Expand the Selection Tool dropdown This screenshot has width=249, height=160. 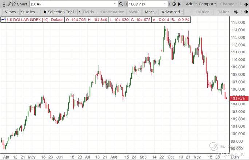coord(76,12)
